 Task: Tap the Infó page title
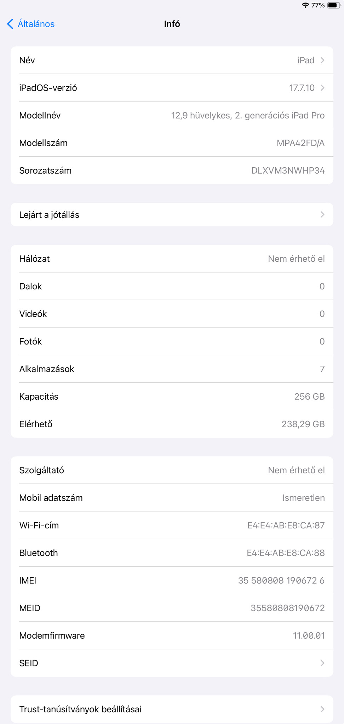(x=172, y=24)
